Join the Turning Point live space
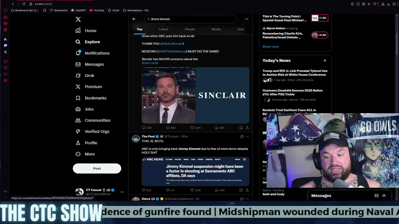Image resolution: width=399 pixels, height=224 pixels. click(x=319, y=18)
